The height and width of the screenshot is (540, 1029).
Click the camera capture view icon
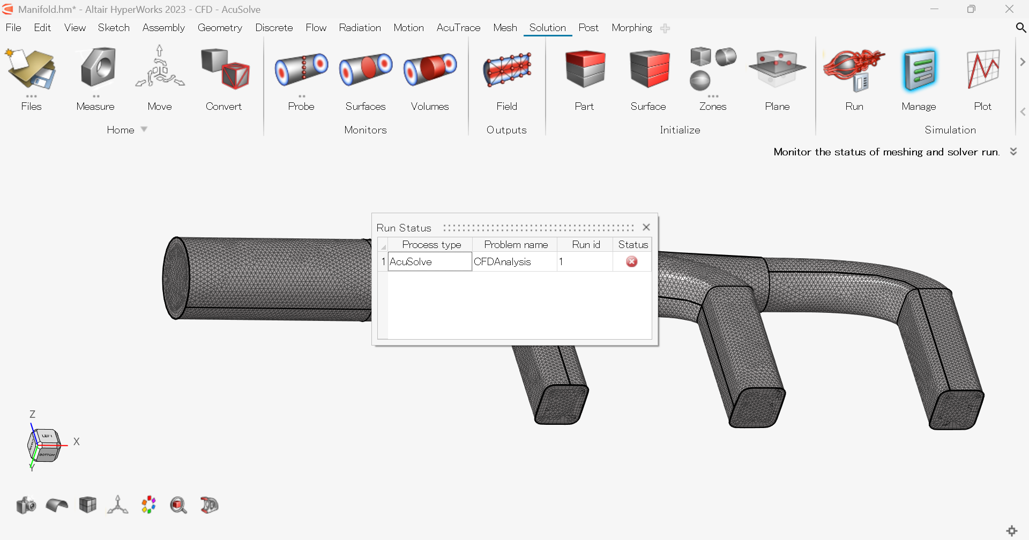click(x=26, y=505)
